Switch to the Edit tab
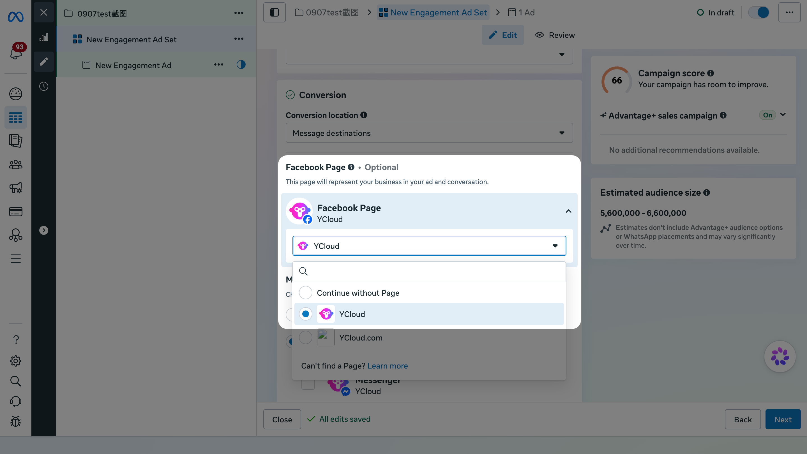Viewport: 807px width, 454px height. point(503,35)
